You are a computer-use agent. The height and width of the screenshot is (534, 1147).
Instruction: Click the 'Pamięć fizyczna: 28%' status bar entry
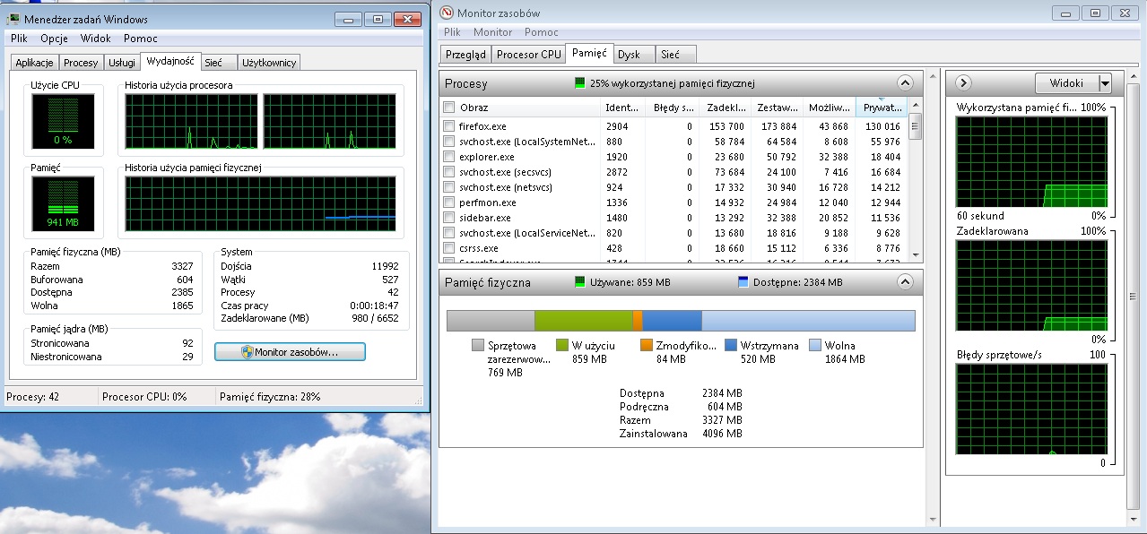click(270, 397)
